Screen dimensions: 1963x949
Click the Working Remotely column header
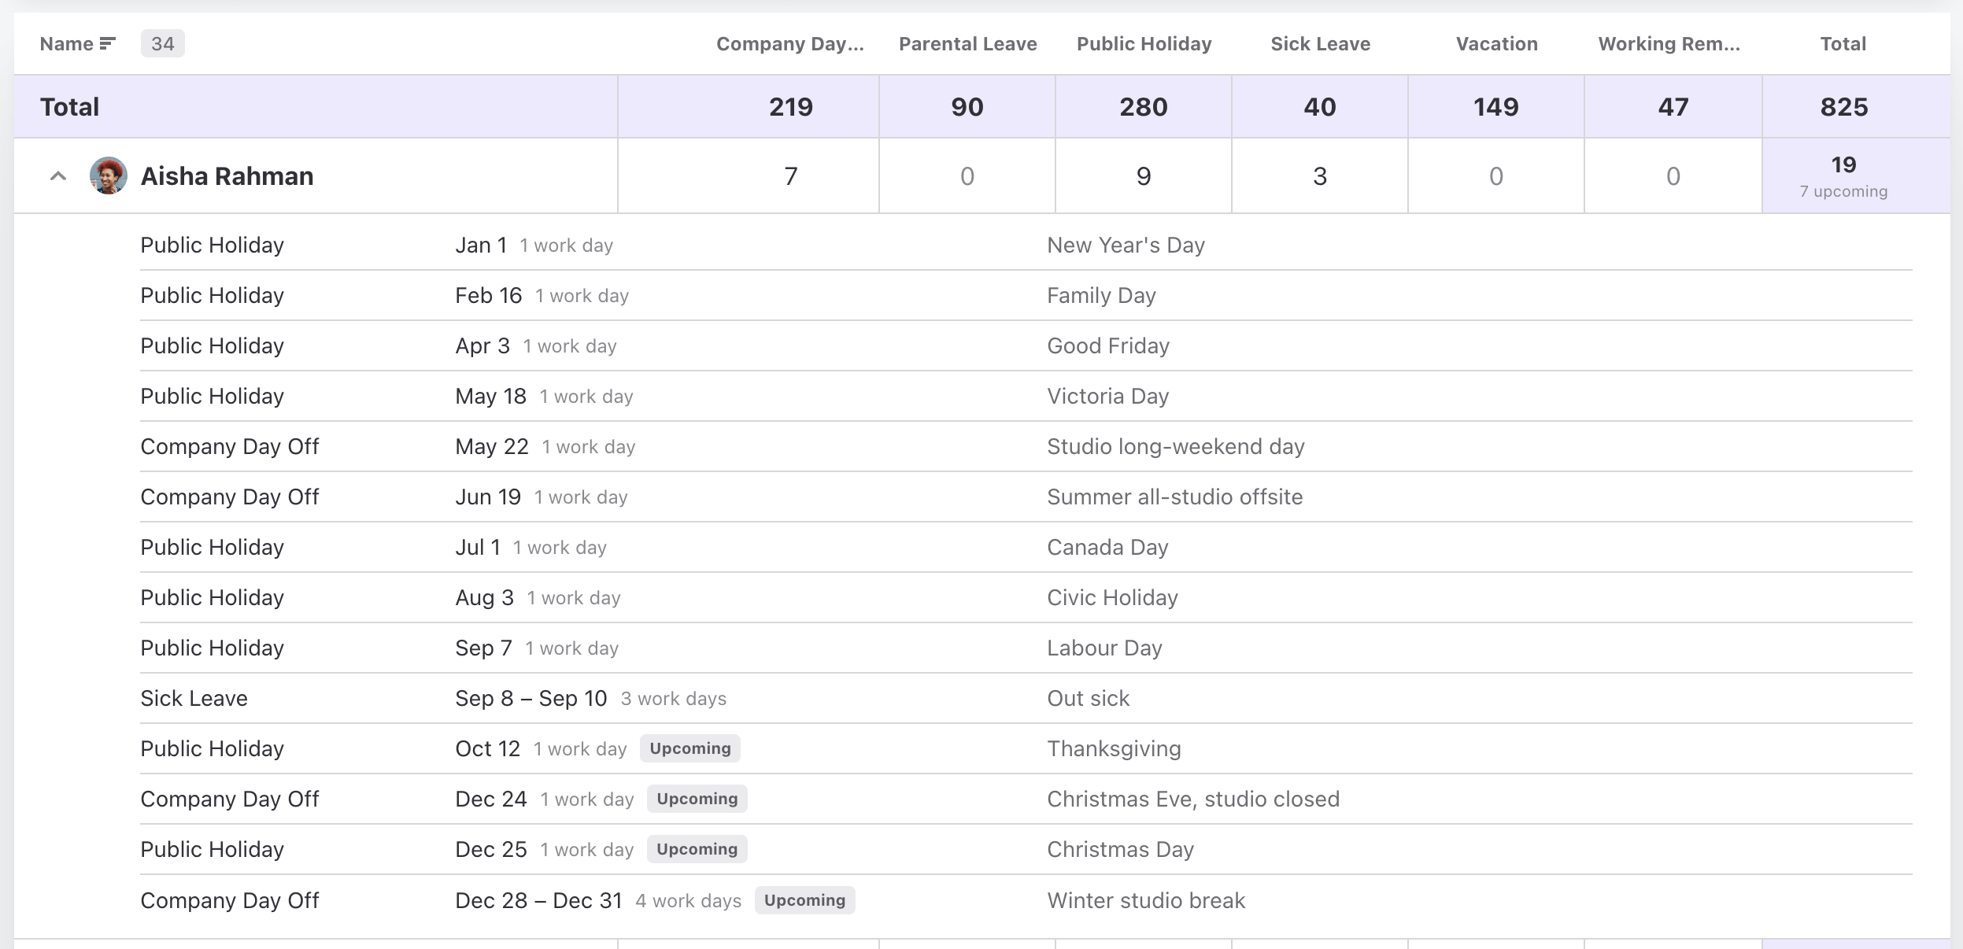tap(1669, 43)
